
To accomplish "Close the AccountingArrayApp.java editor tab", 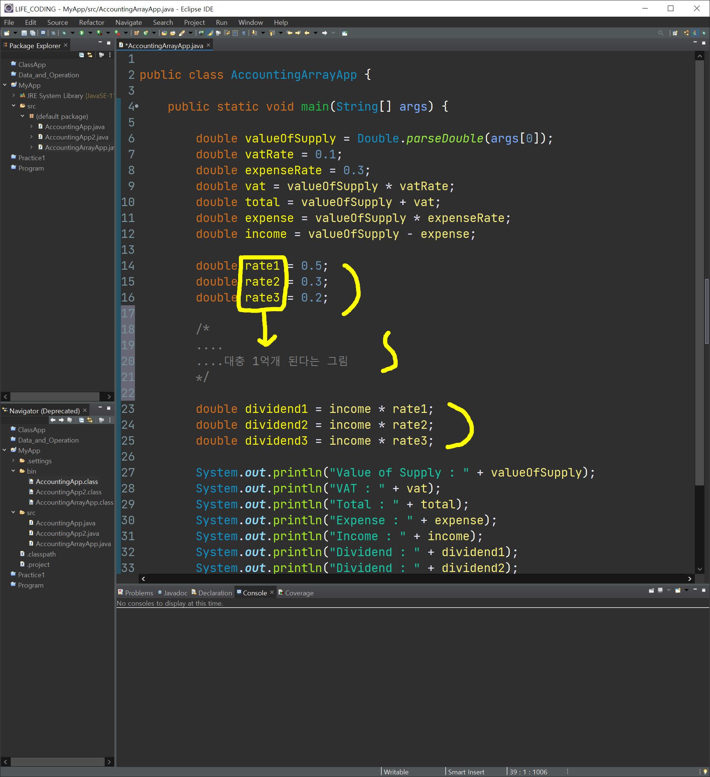I will coord(209,46).
